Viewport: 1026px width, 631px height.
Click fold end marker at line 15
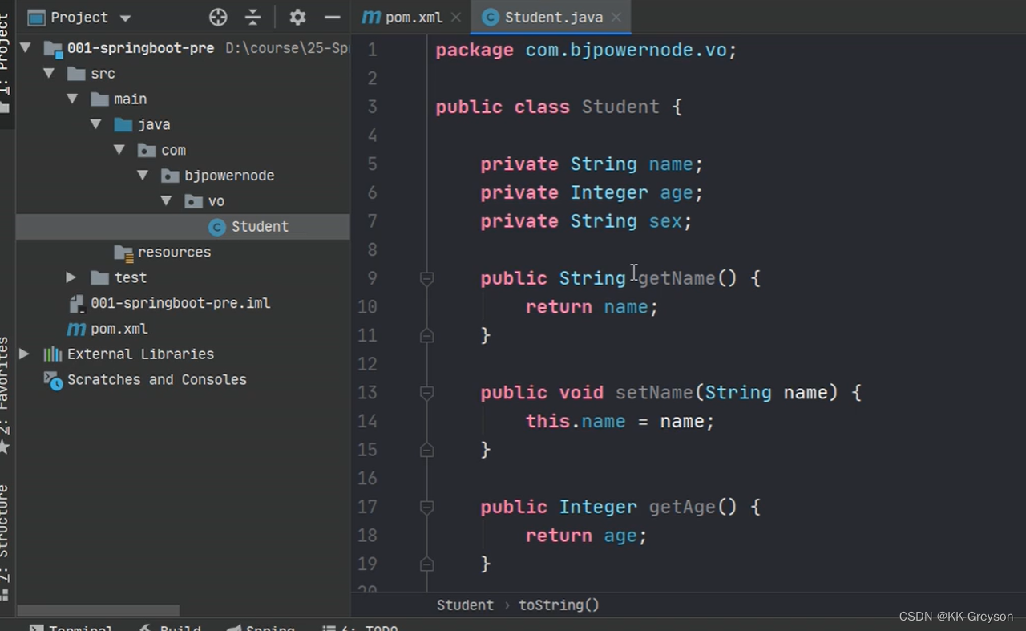426,450
